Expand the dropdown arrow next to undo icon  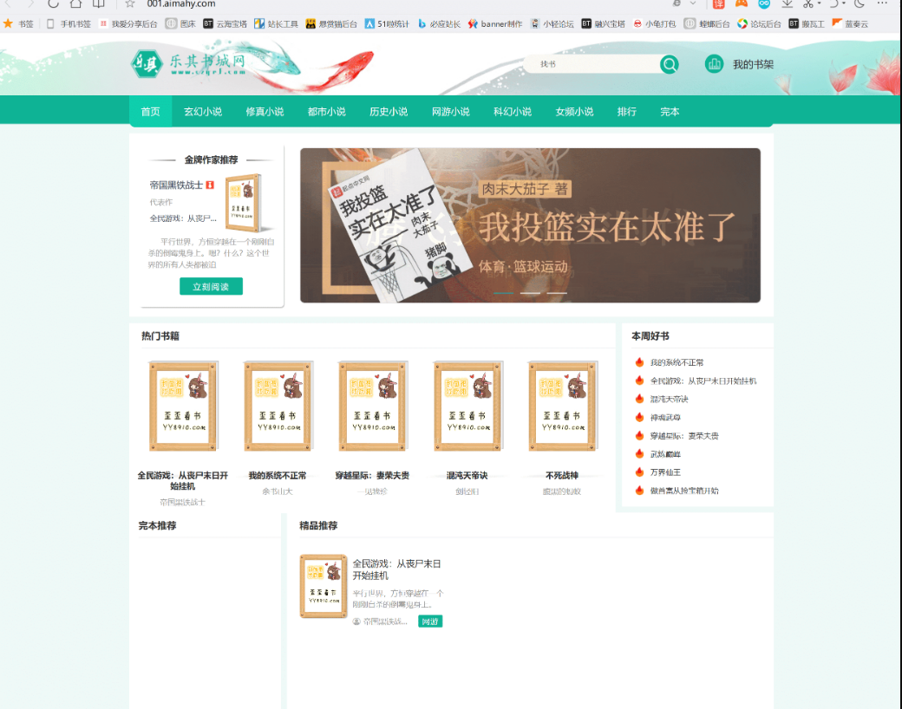844,4
